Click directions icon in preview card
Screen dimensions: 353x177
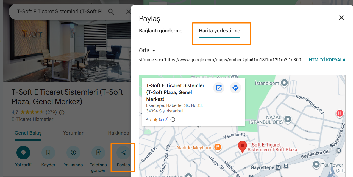pyautogui.click(x=235, y=88)
